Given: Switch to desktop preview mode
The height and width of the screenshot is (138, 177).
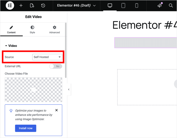Looking at the screenshot, I should click(x=110, y=5).
